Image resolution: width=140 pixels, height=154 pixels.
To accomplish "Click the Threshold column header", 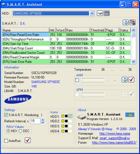I will (x=97, y=30).
